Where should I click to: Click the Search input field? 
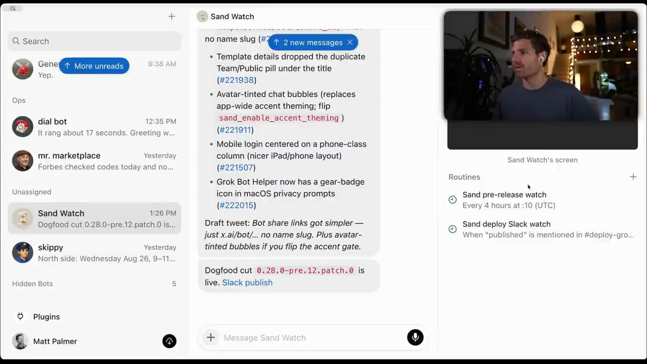(x=94, y=41)
